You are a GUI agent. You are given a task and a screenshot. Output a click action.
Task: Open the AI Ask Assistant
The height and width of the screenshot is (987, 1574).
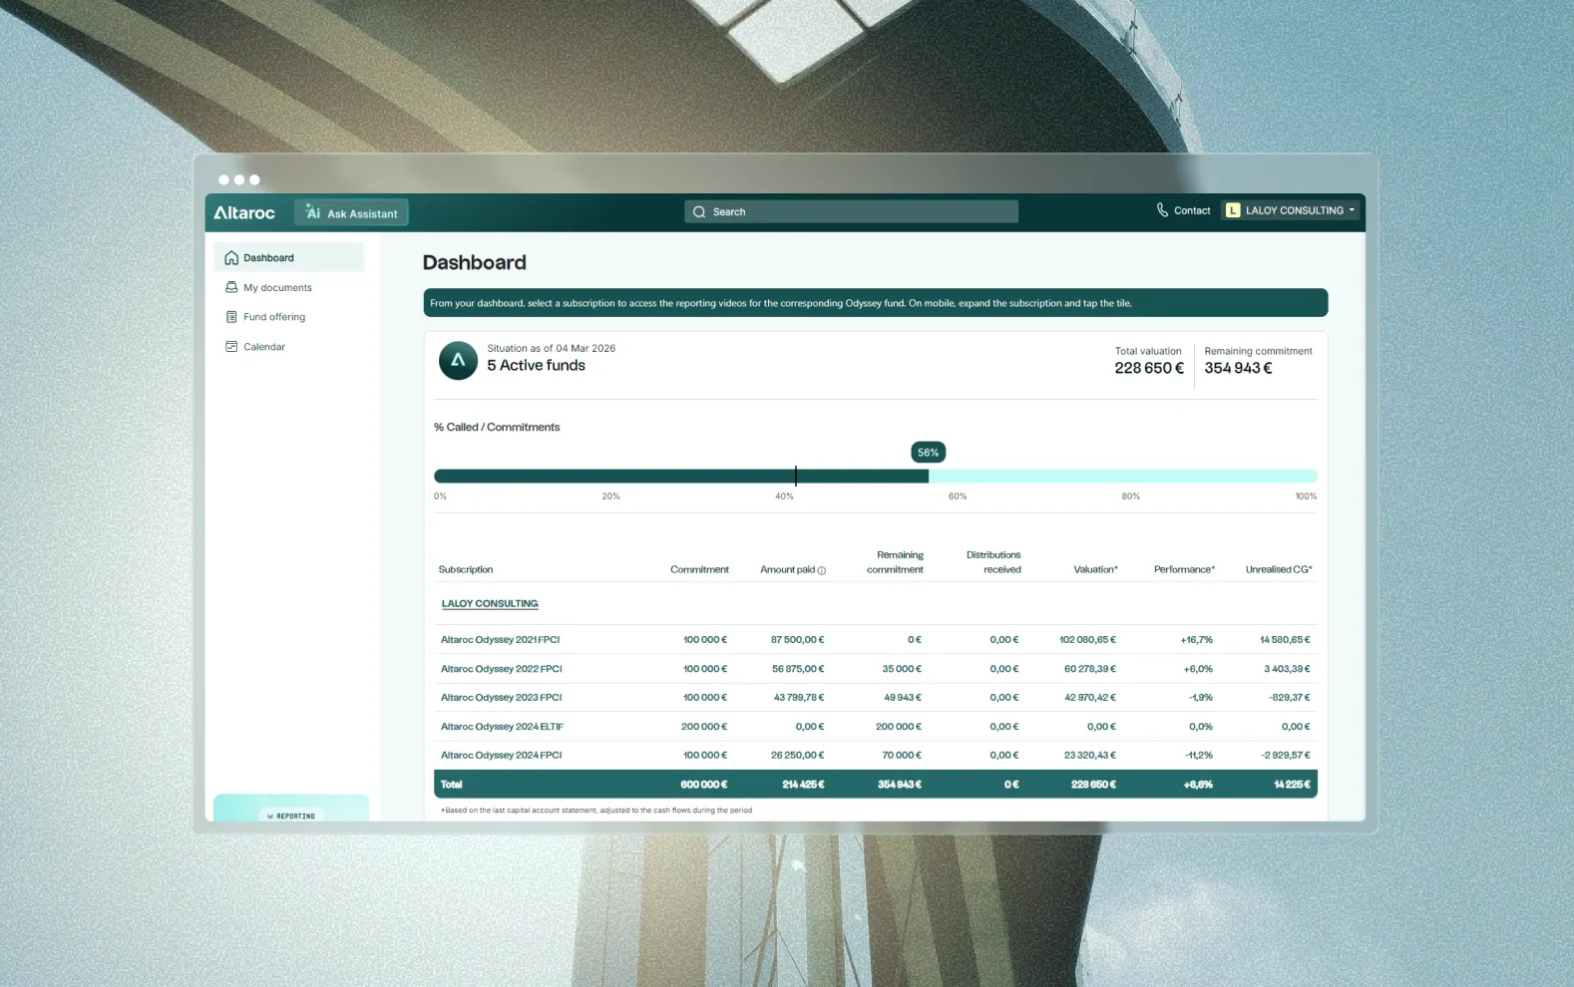pos(352,212)
